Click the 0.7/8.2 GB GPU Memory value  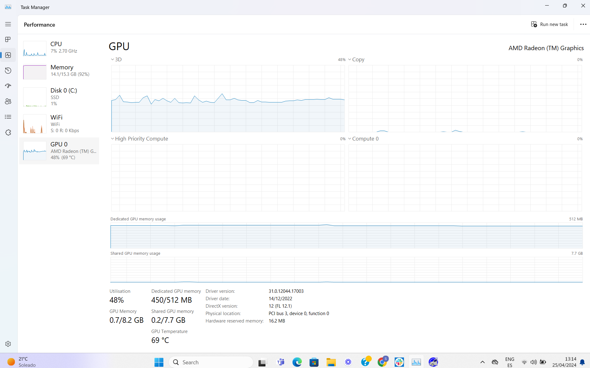tap(127, 320)
